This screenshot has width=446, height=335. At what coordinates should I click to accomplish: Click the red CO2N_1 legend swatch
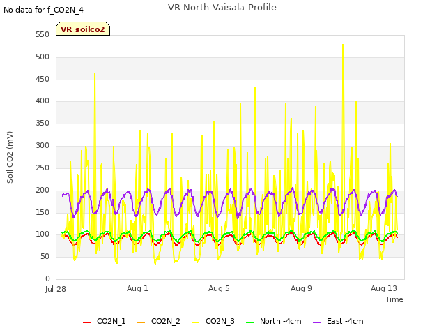tap(86, 322)
